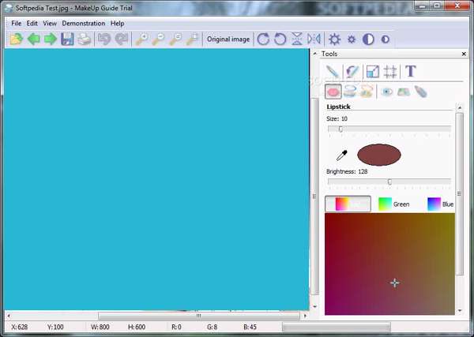This screenshot has height=337, width=474.
Task: Select the eye makeup tool icon
Action: 387,92
